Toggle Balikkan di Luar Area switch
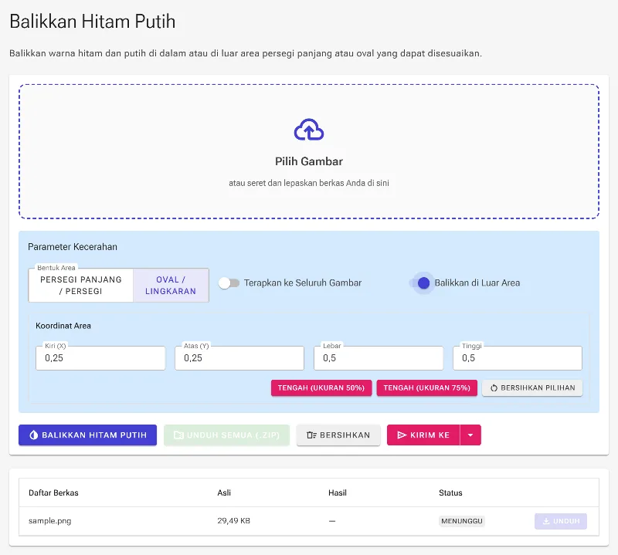The width and height of the screenshot is (618, 555). pos(419,283)
